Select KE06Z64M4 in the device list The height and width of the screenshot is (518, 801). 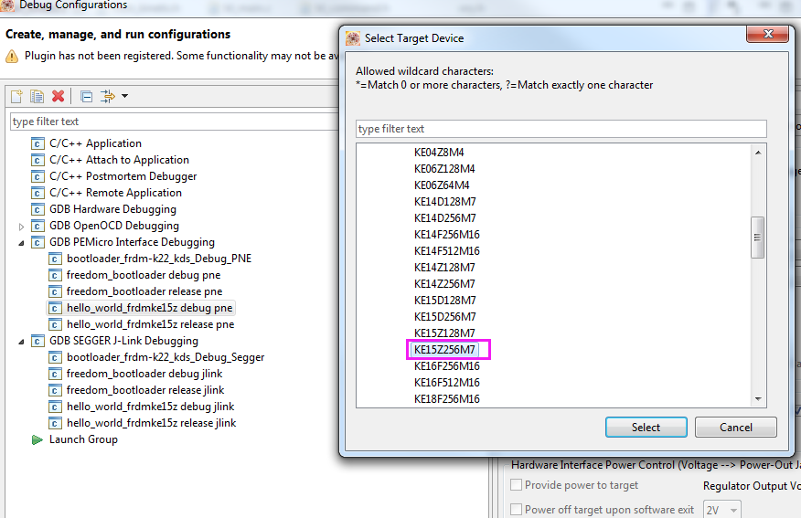442,185
